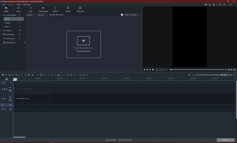Click the dashed plus import box
This screenshot has width=237, height=143.
click(x=83, y=41)
